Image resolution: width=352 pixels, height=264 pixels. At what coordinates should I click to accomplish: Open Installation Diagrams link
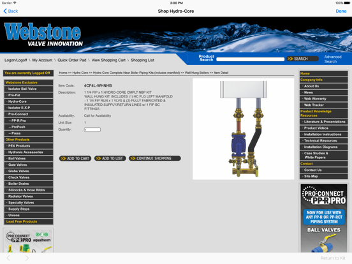pos(324,147)
